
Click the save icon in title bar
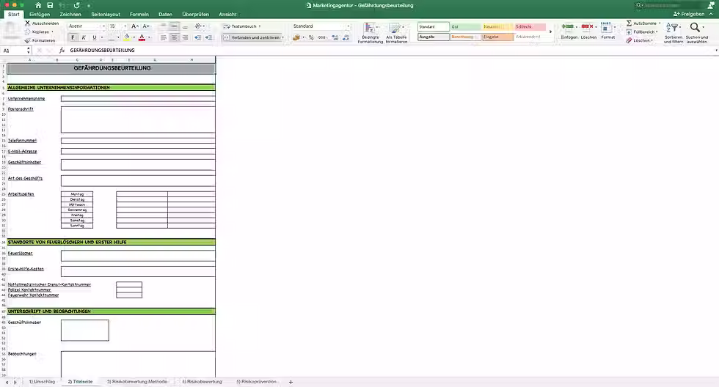[50, 5]
